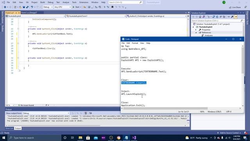Screen dimensions: 250x141
Task: Click Notepad vertical scrollbar thumb
Action: pyautogui.click(x=243, y=60)
